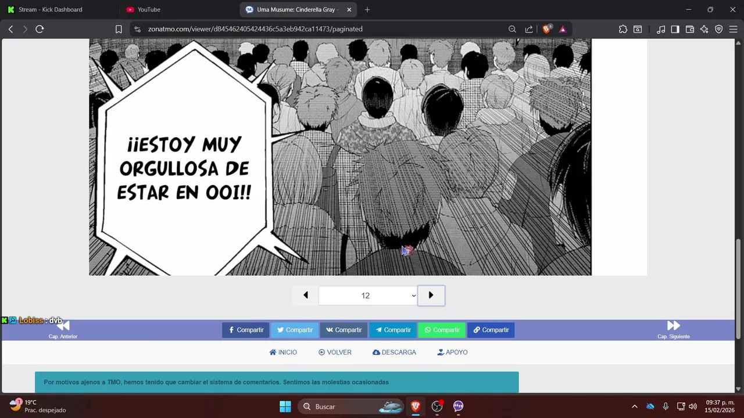
Task: Open a new tab with plus button
Action: click(x=367, y=9)
